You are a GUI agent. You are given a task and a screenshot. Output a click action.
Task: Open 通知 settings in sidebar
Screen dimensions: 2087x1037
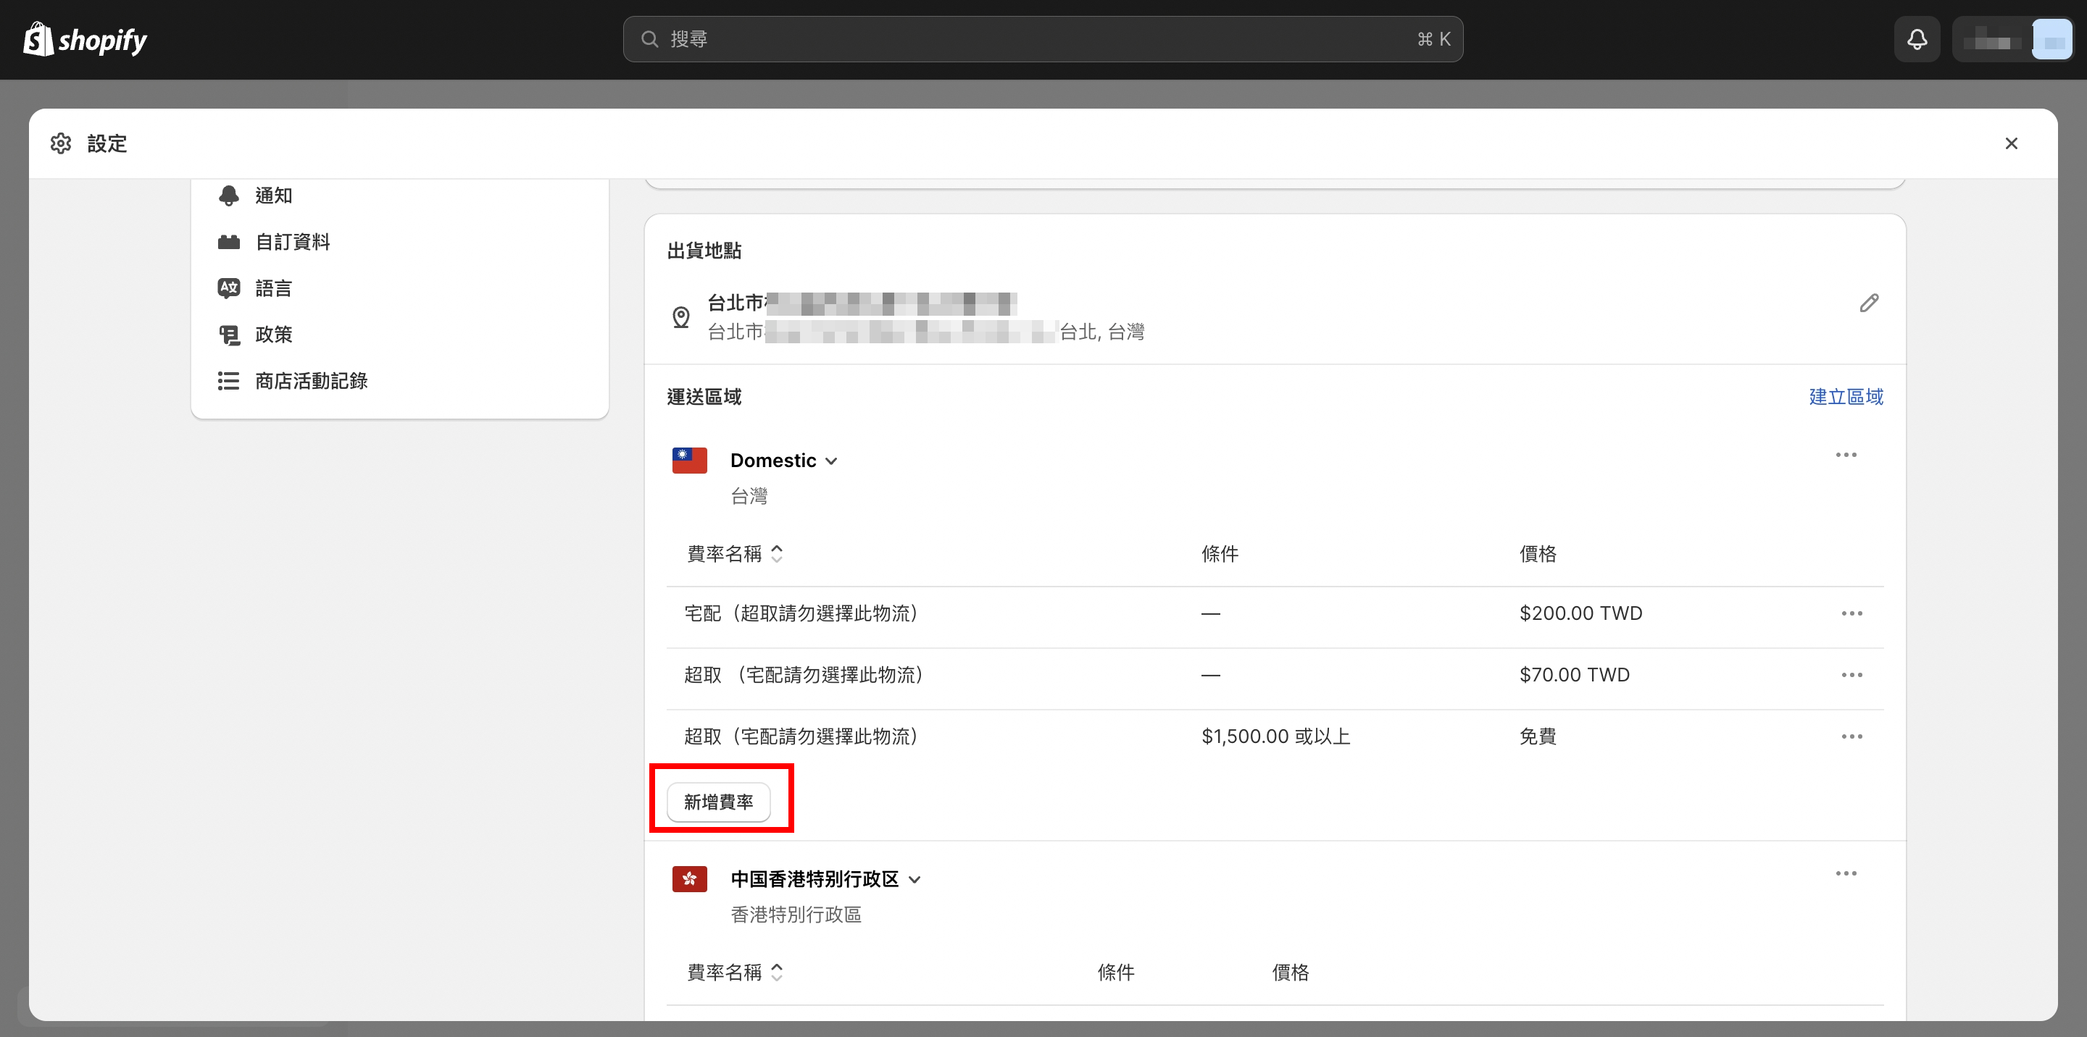tap(273, 196)
